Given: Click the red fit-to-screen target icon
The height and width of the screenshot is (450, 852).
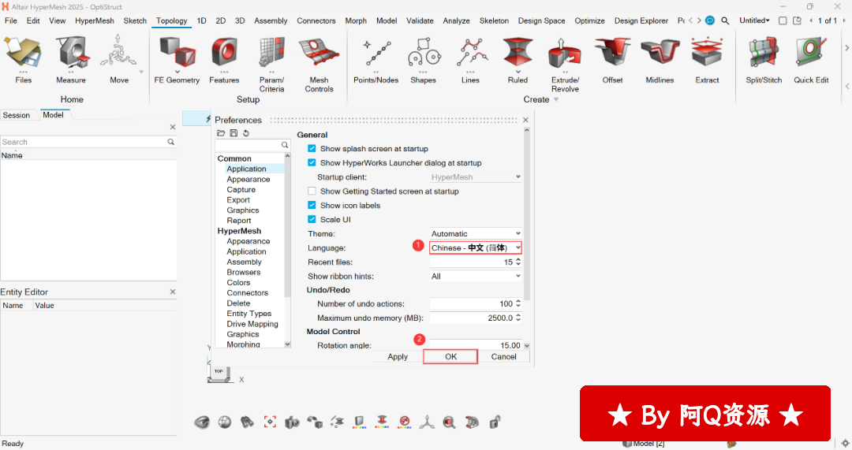Looking at the screenshot, I should pyautogui.click(x=270, y=422).
